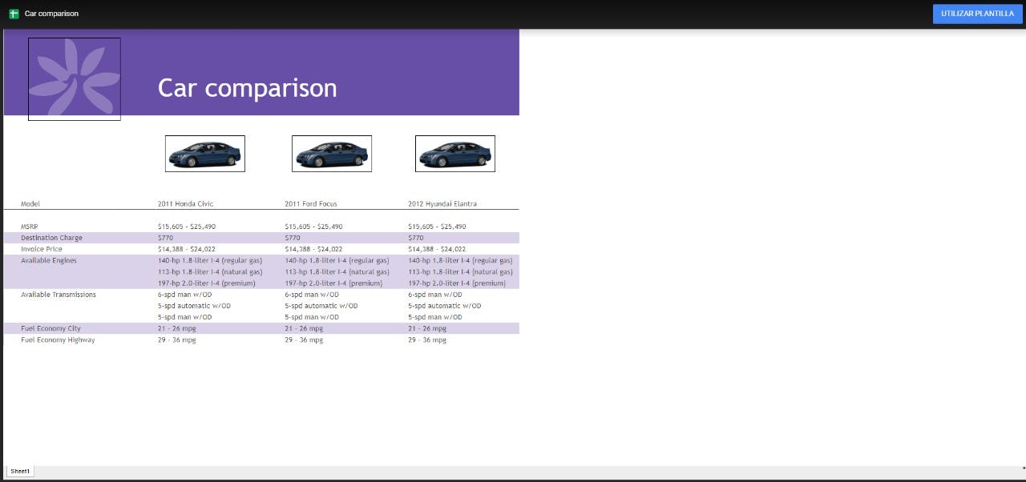Select the flower logo image in banner
Image resolution: width=1026 pixels, height=482 pixels.
75,79
